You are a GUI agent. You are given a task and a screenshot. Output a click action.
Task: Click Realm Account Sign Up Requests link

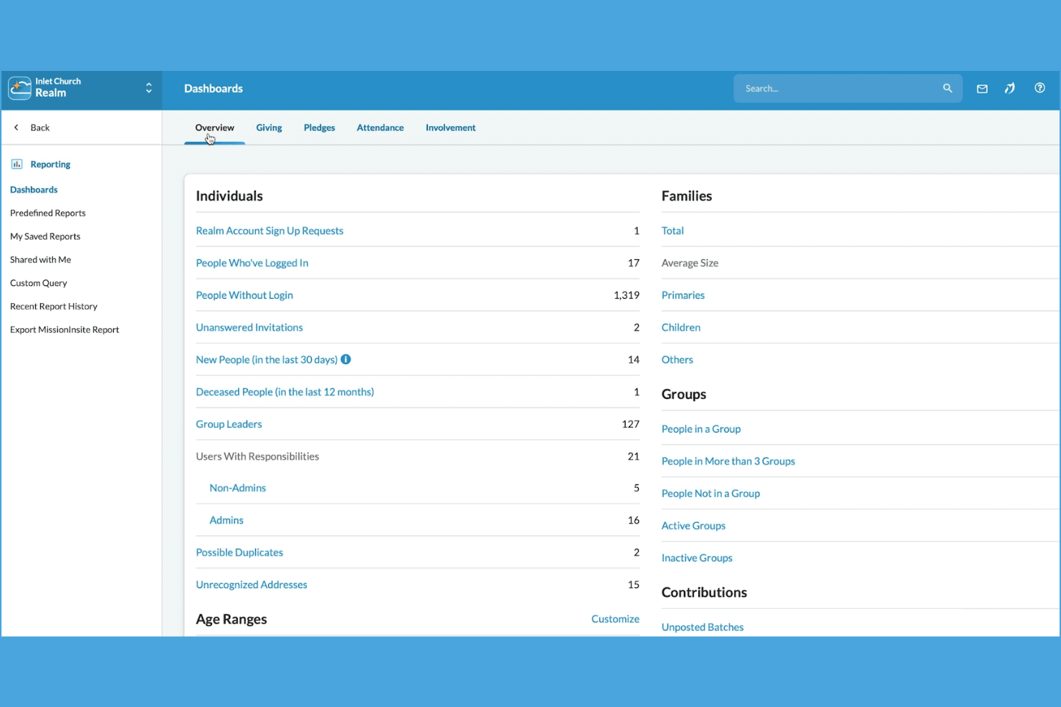tap(270, 231)
